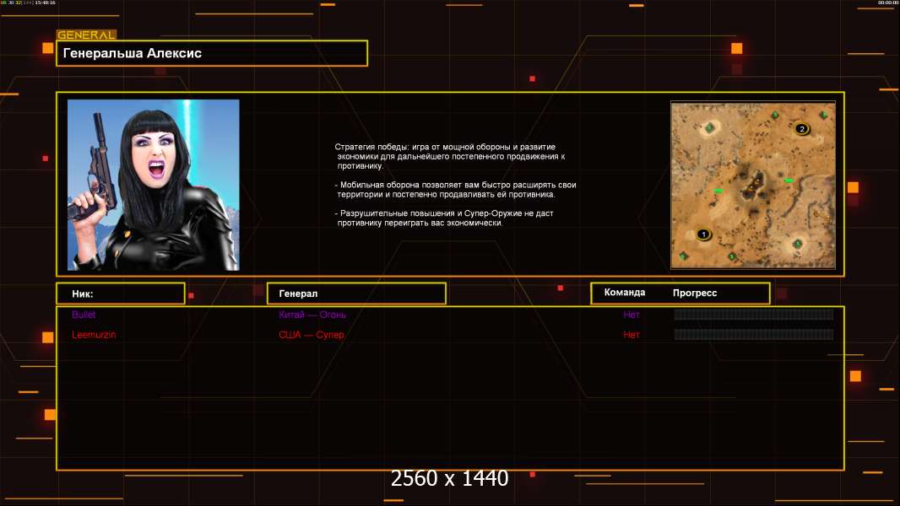900x506 pixels.
Task: Click the Разрушительные повышения bullet text
Action: (444, 218)
